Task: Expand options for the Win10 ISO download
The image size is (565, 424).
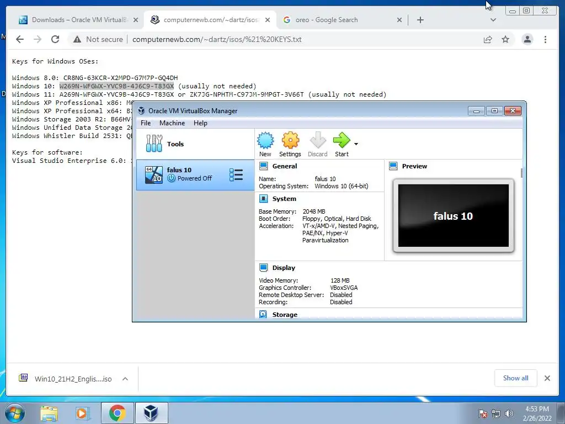Action: [125, 379]
